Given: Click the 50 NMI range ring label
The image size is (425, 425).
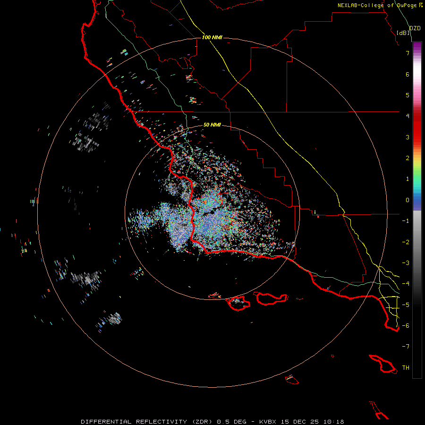Looking at the screenshot, I should pyautogui.click(x=212, y=125).
